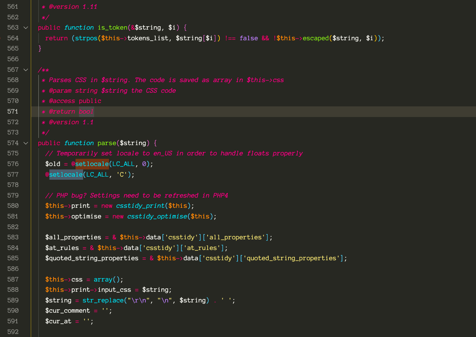Select the highlighted bool text on line 571
Viewport: 476px width, 337px height.
86,111
